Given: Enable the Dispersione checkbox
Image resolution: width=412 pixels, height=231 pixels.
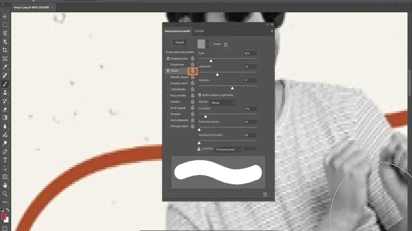Looking at the screenshot, I should tap(168, 65).
